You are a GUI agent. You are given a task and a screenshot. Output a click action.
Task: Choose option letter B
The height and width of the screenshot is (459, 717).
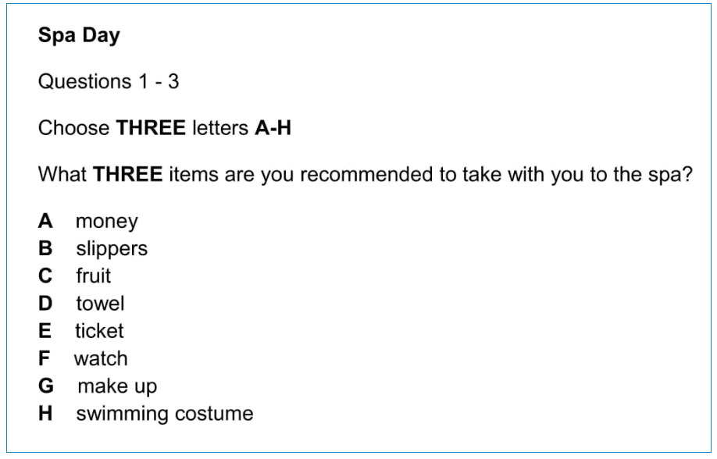tap(46, 249)
